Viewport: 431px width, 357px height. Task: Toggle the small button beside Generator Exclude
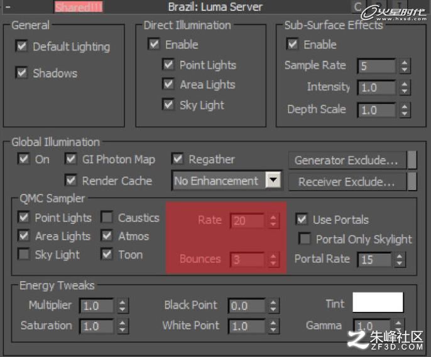412,160
